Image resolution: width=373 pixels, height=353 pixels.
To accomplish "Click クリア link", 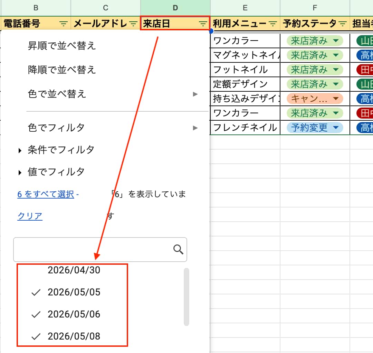I will [30, 216].
